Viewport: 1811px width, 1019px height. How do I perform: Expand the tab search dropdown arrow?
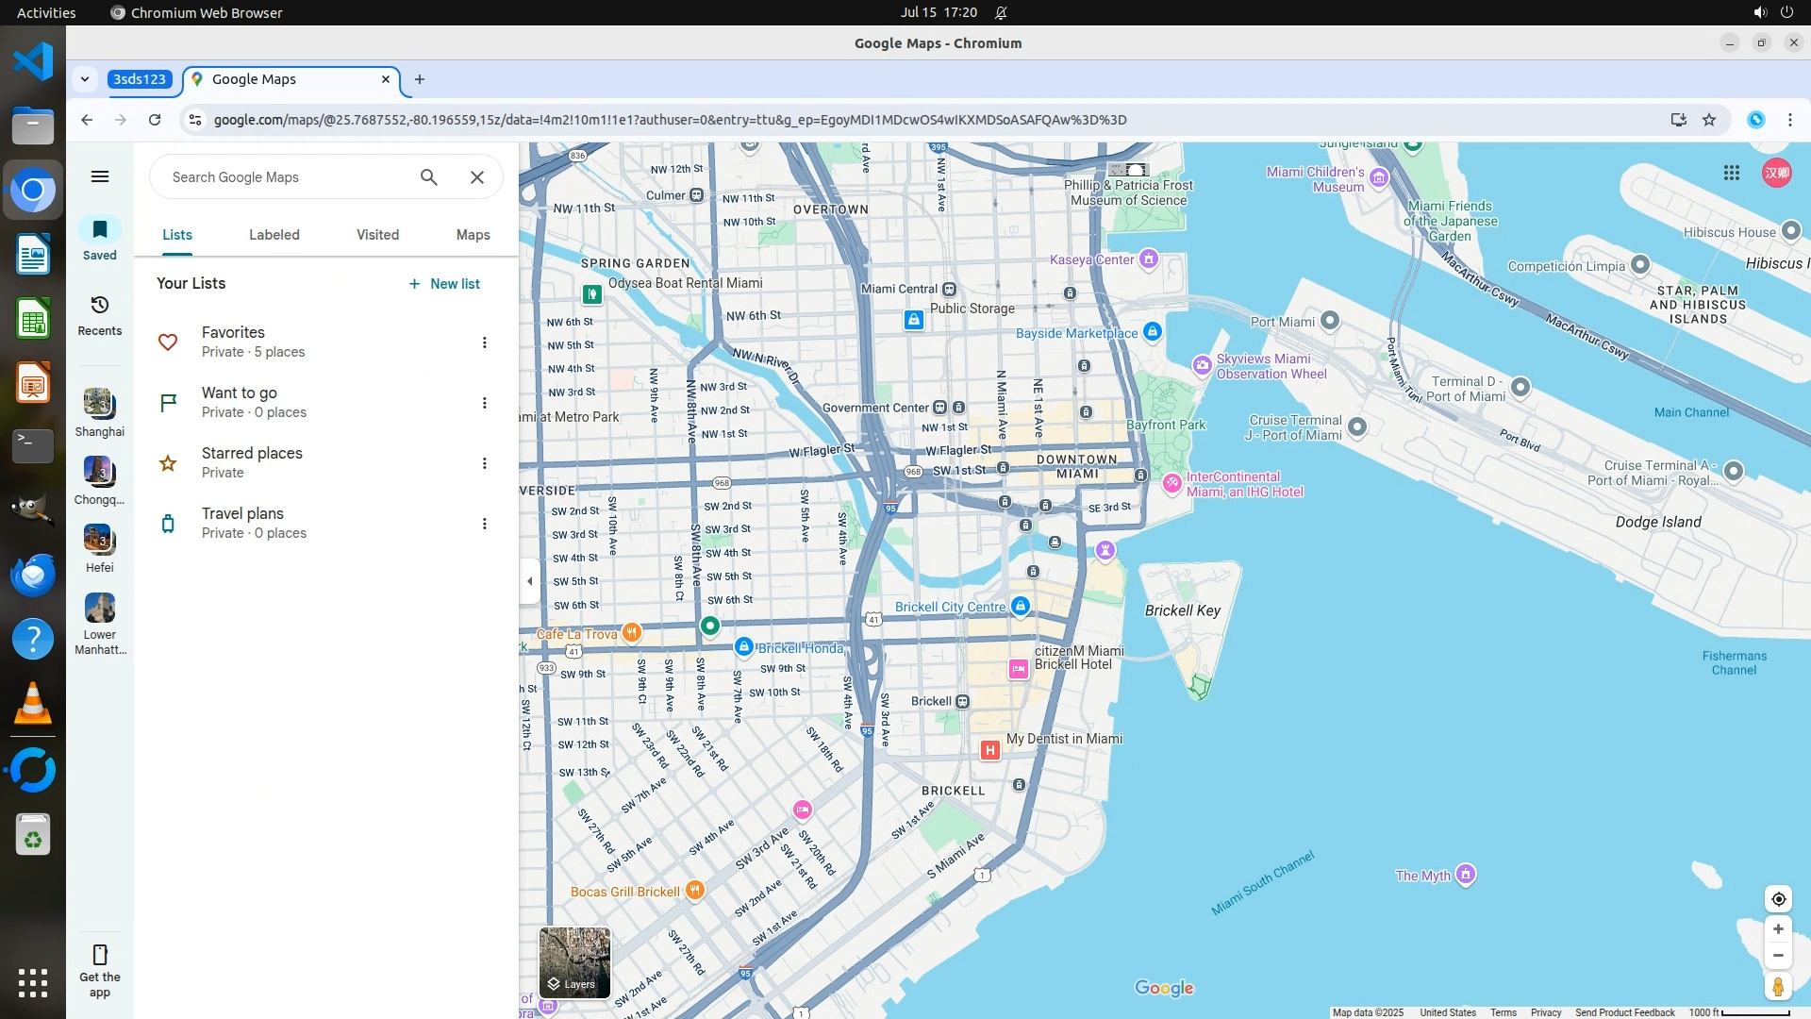[x=85, y=79]
